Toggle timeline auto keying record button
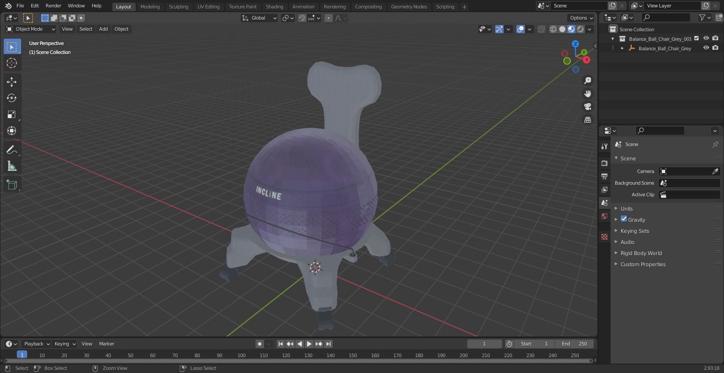 coord(260,344)
